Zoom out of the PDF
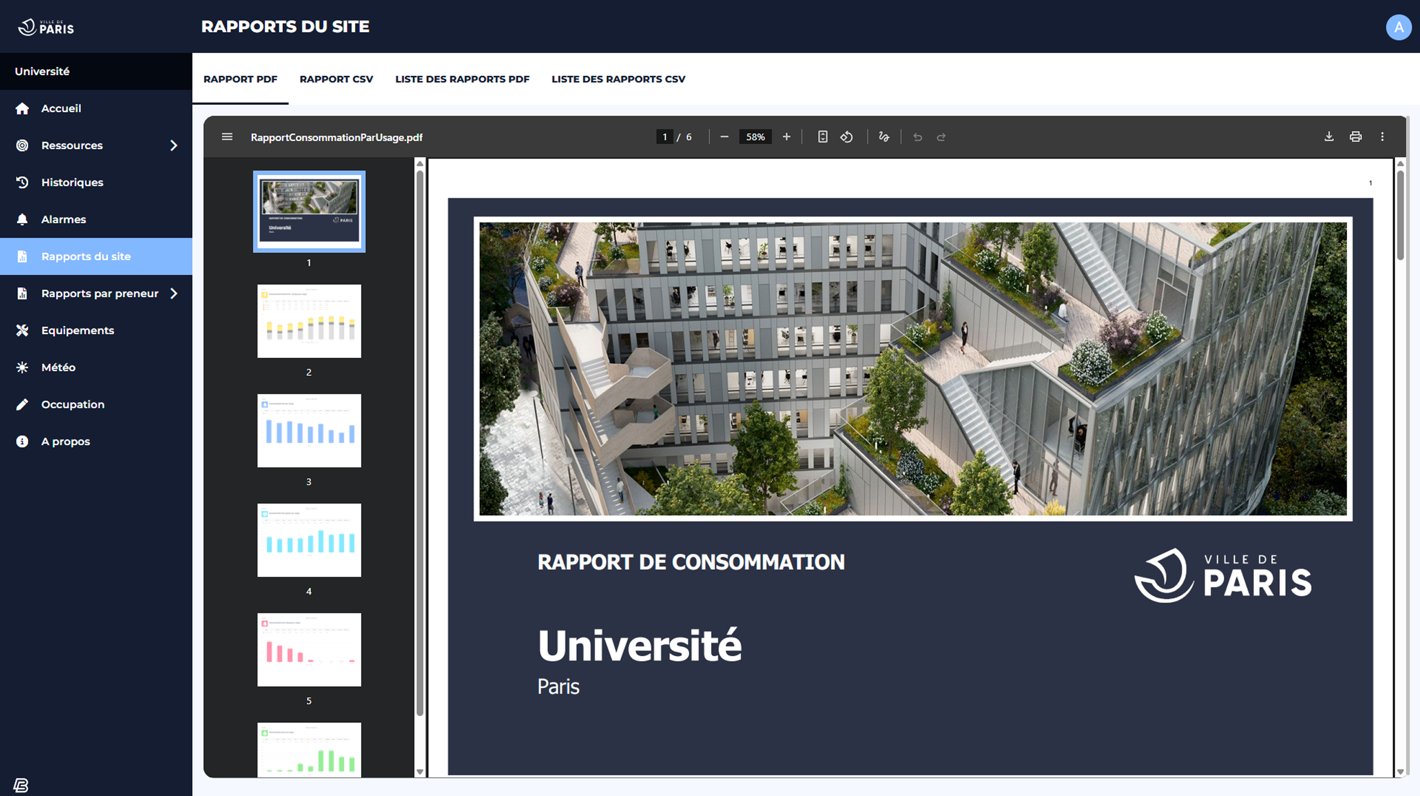The height and width of the screenshot is (796, 1420). click(724, 136)
